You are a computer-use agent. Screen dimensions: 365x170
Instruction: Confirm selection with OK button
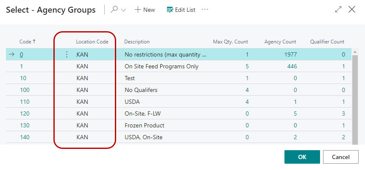pos(302,157)
